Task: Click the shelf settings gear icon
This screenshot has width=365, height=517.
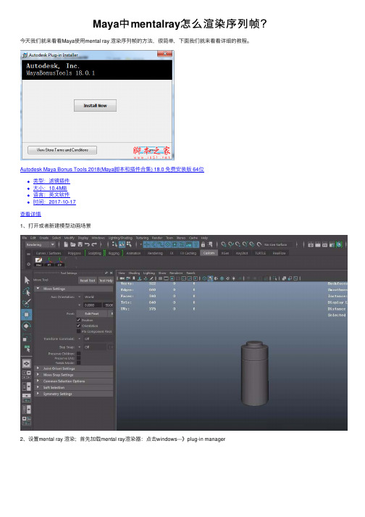Action: tap(28, 264)
